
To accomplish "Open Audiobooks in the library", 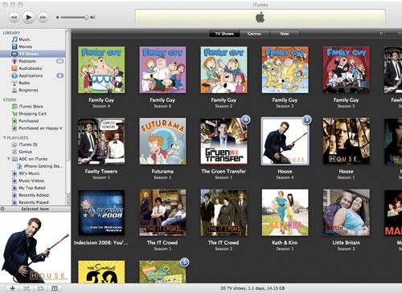I will click(30, 68).
